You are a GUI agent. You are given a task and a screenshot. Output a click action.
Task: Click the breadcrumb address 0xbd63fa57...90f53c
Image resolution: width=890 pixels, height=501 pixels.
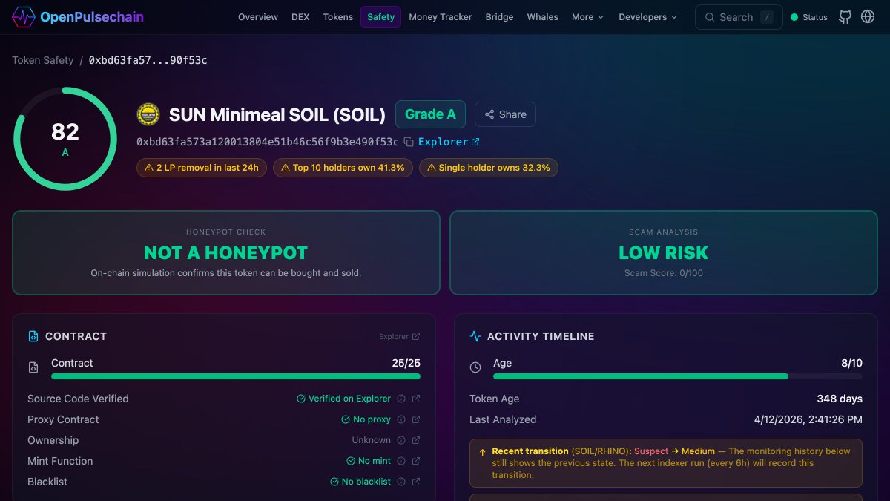click(x=148, y=60)
